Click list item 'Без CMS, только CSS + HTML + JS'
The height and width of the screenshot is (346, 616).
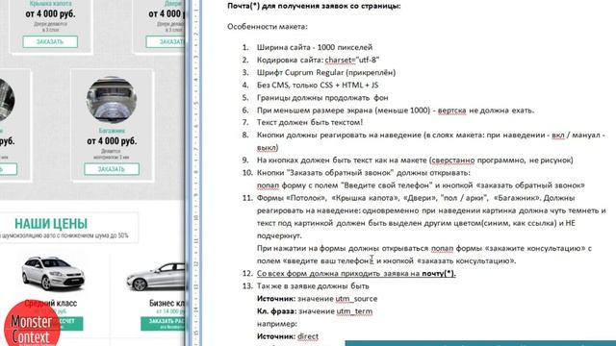click(x=318, y=85)
